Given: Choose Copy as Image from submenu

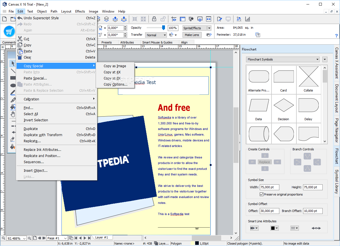Looking at the screenshot, I should pyautogui.click(x=115, y=66).
